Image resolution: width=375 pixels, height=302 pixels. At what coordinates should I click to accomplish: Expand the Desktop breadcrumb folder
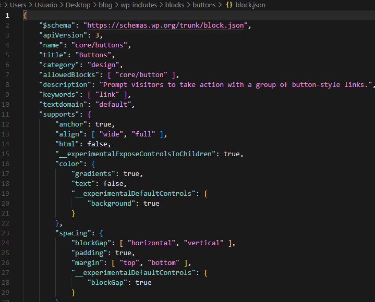pos(80,5)
